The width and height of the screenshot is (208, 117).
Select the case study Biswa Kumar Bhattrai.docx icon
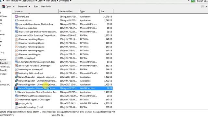point(16,24)
